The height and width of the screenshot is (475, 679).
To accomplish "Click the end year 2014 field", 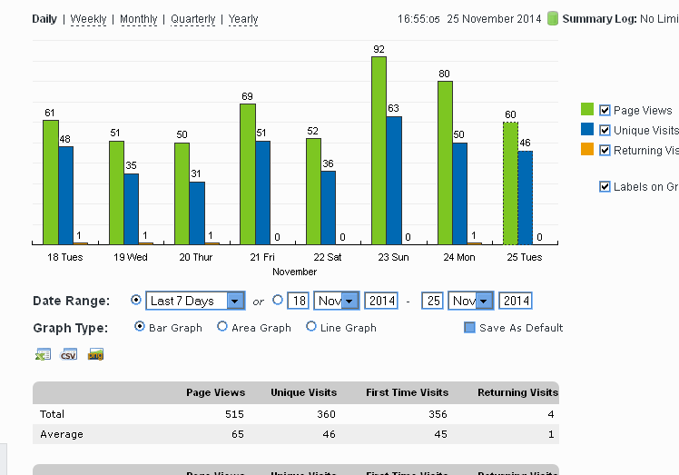I will click(x=516, y=301).
